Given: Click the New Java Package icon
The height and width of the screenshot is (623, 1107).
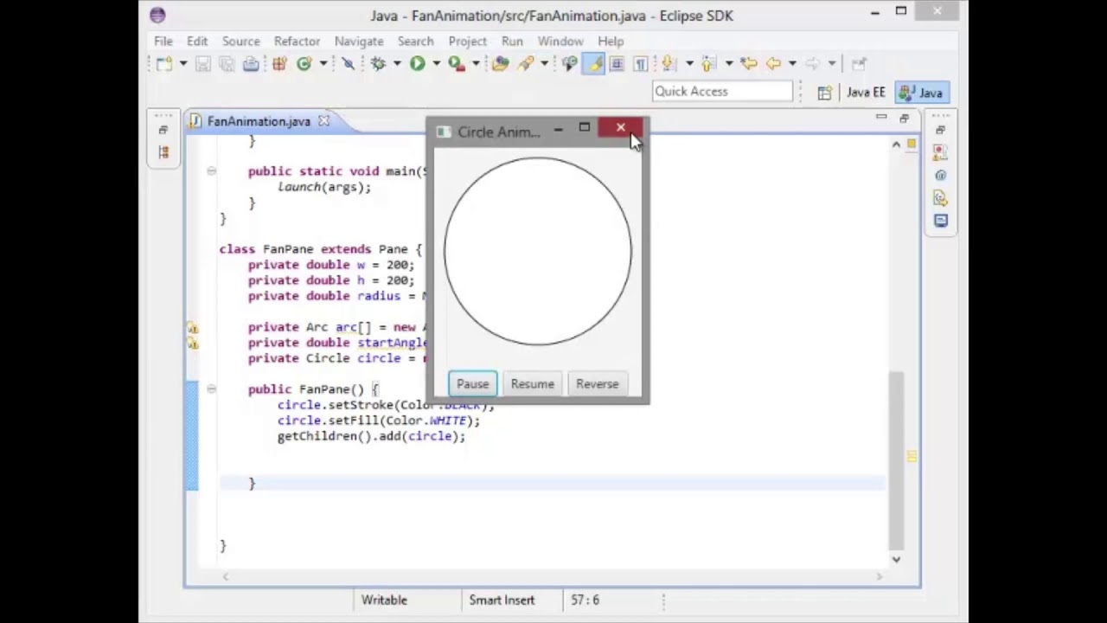Looking at the screenshot, I should click(279, 63).
